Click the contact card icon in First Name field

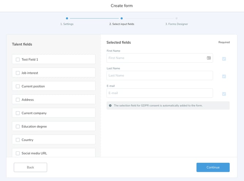tap(209, 58)
